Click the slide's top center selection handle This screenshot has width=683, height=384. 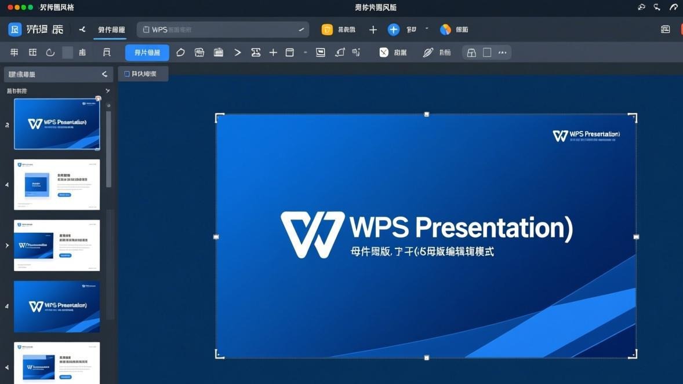[426, 114]
